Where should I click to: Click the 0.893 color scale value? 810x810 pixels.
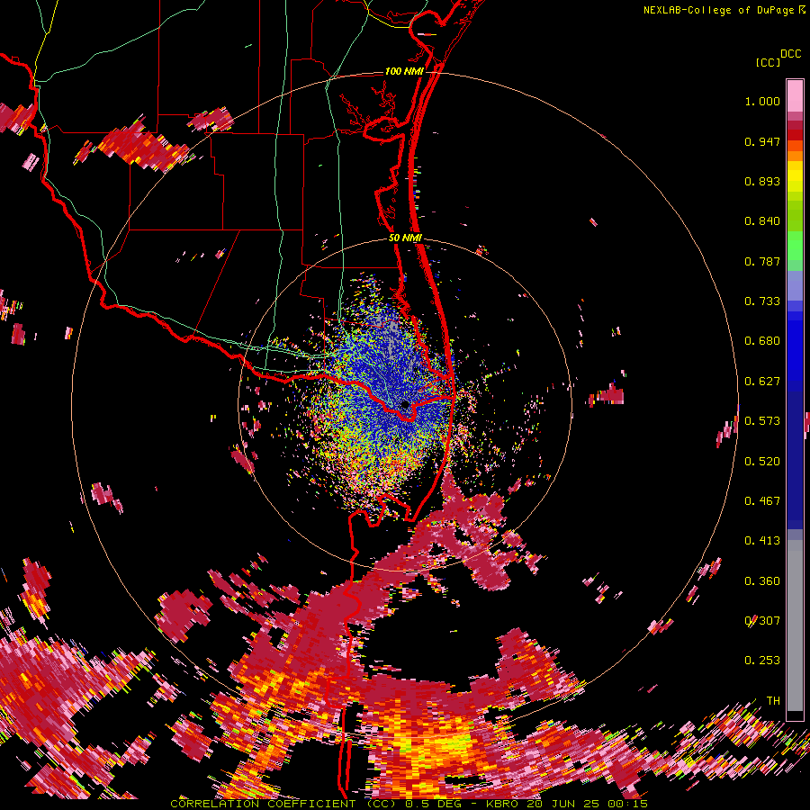coord(762,181)
